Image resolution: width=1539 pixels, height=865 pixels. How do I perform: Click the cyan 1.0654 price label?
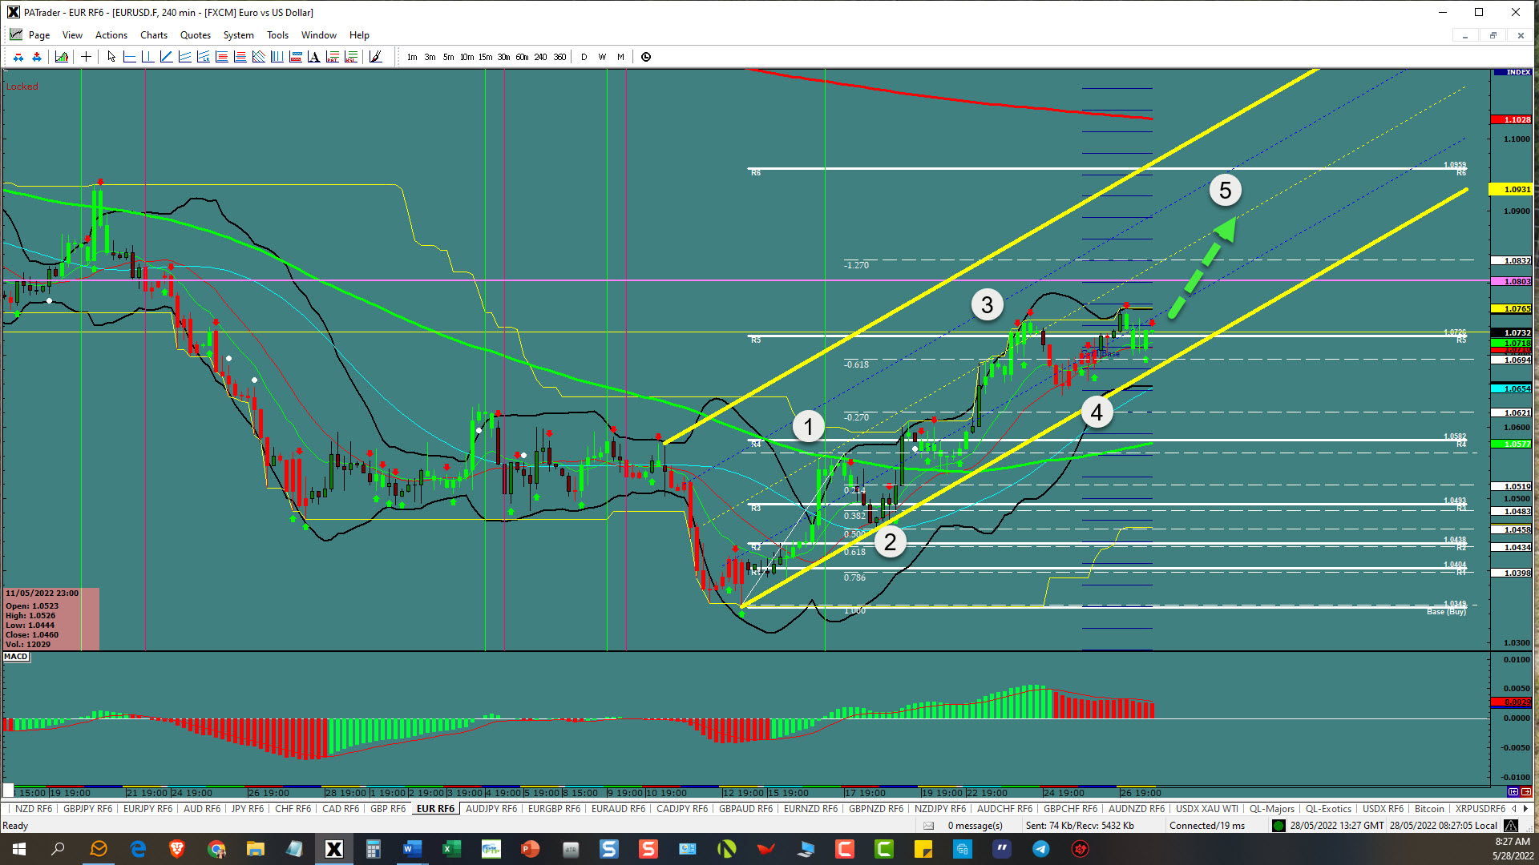point(1512,388)
